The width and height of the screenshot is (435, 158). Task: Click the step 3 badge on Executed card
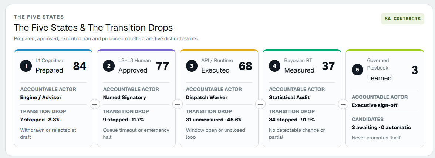click(x=192, y=66)
